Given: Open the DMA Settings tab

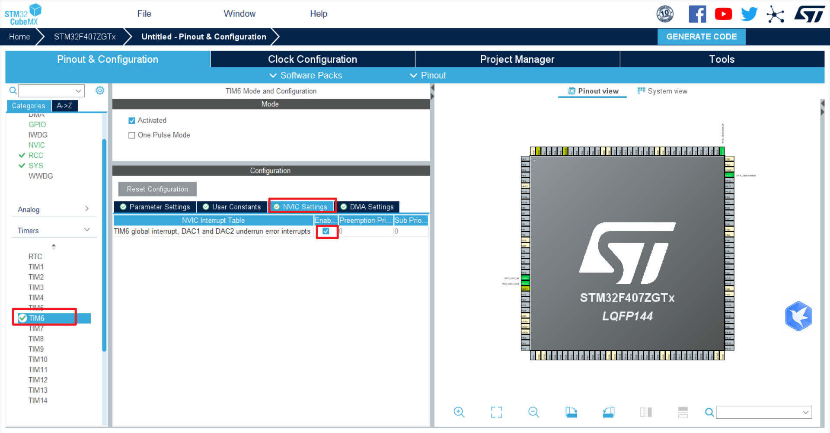Looking at the screenshot, I should [367, 207].
